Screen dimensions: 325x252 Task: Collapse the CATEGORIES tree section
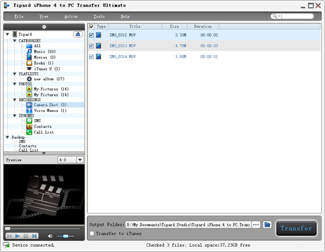14,41
